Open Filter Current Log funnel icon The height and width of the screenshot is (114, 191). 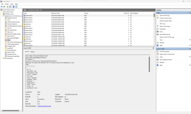tap(158, 26)
